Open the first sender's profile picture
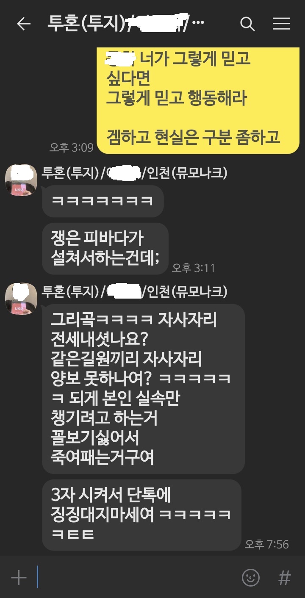305x598 pixels. pos(21,180)
